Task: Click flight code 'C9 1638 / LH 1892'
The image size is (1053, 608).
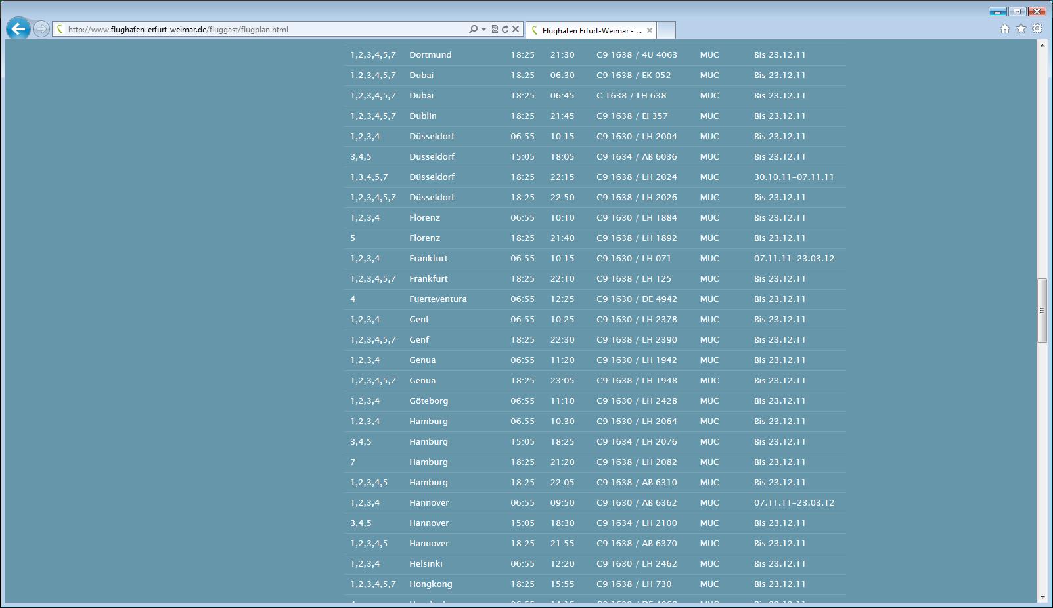Action: click(637, 238)
